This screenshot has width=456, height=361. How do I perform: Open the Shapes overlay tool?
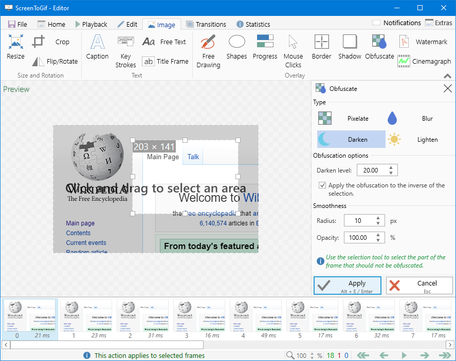(x=236, y=47)
